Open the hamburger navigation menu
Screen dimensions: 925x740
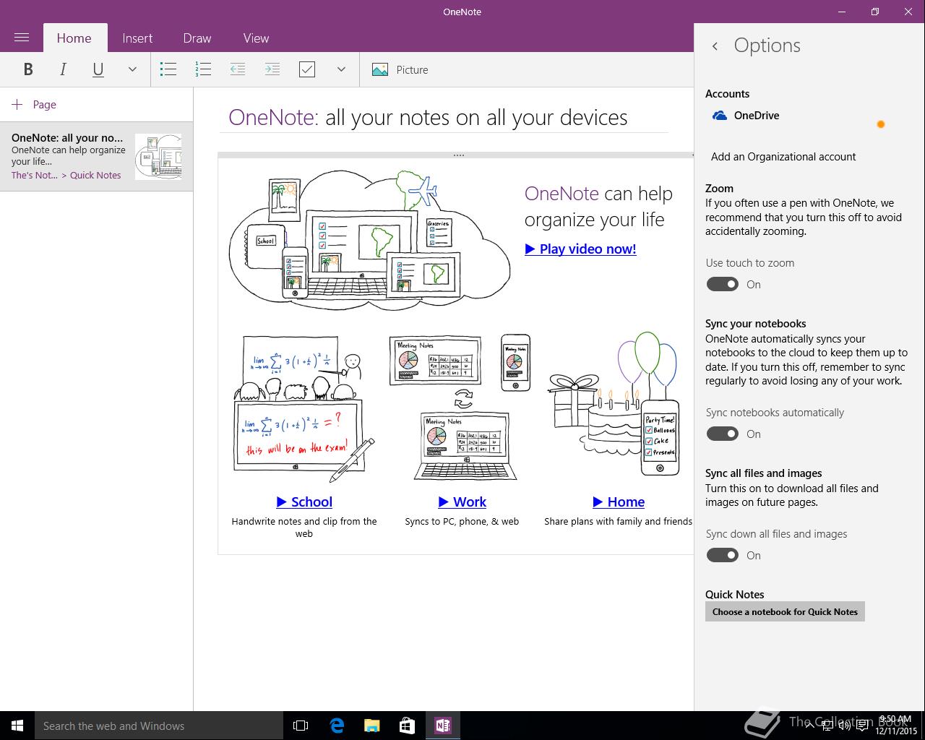[22, 38]
